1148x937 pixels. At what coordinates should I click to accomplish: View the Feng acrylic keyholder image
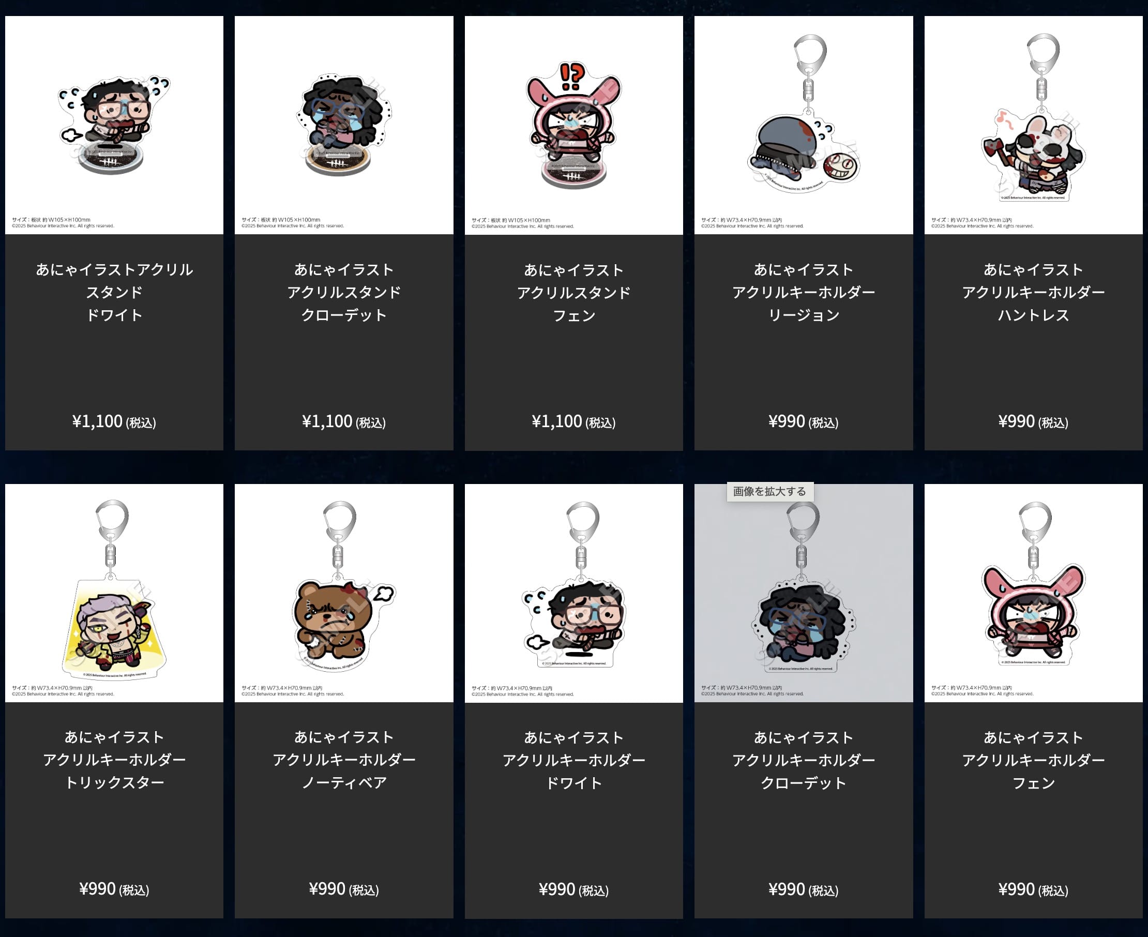tap(1034, 593)
